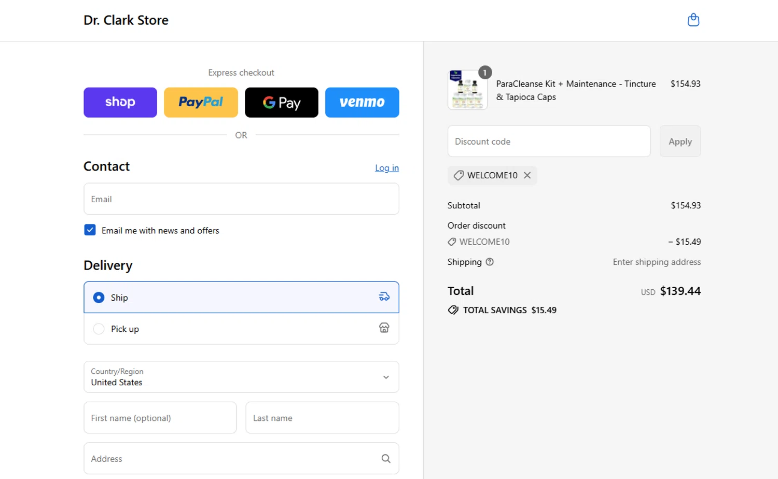Pay with Shop Pay express button
Screen dimensions: 778x479
pyautogui.click(x=120, y=102)
